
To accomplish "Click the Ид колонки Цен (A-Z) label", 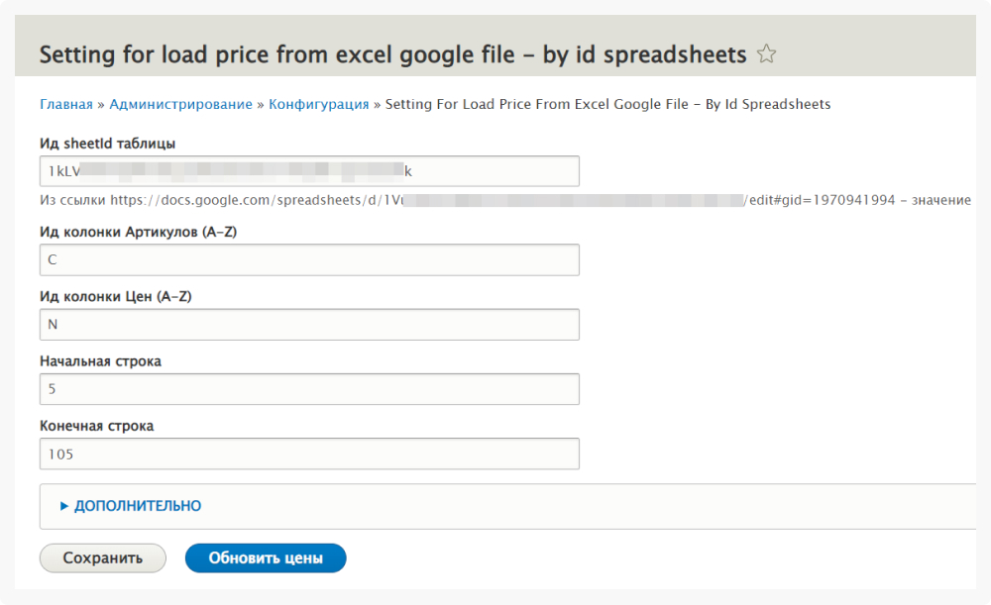I will pyautogui.click(x=115, y=297).
